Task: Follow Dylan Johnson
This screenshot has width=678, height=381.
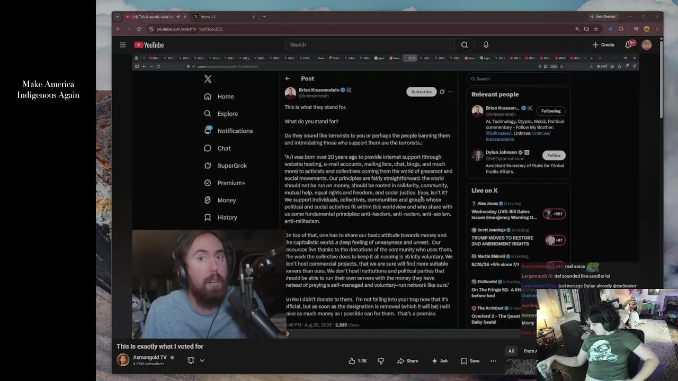Action: pyautogui.click(x=554, y=155)
